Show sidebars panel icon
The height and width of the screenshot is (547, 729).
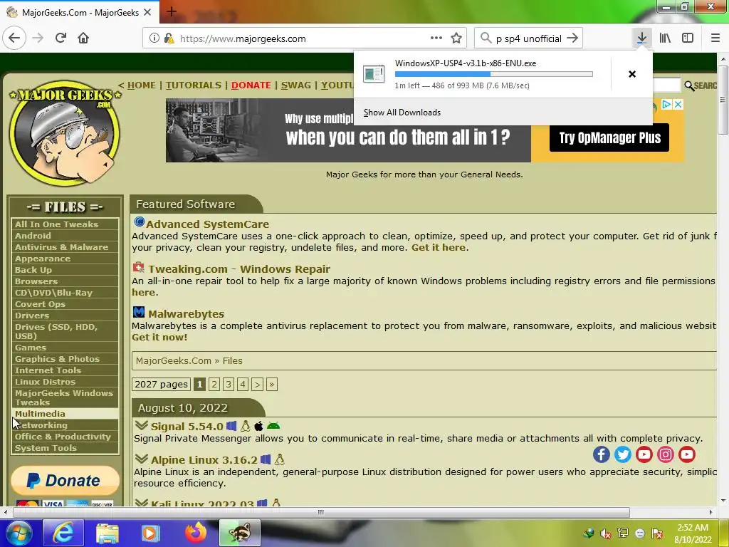click(688, 38)
